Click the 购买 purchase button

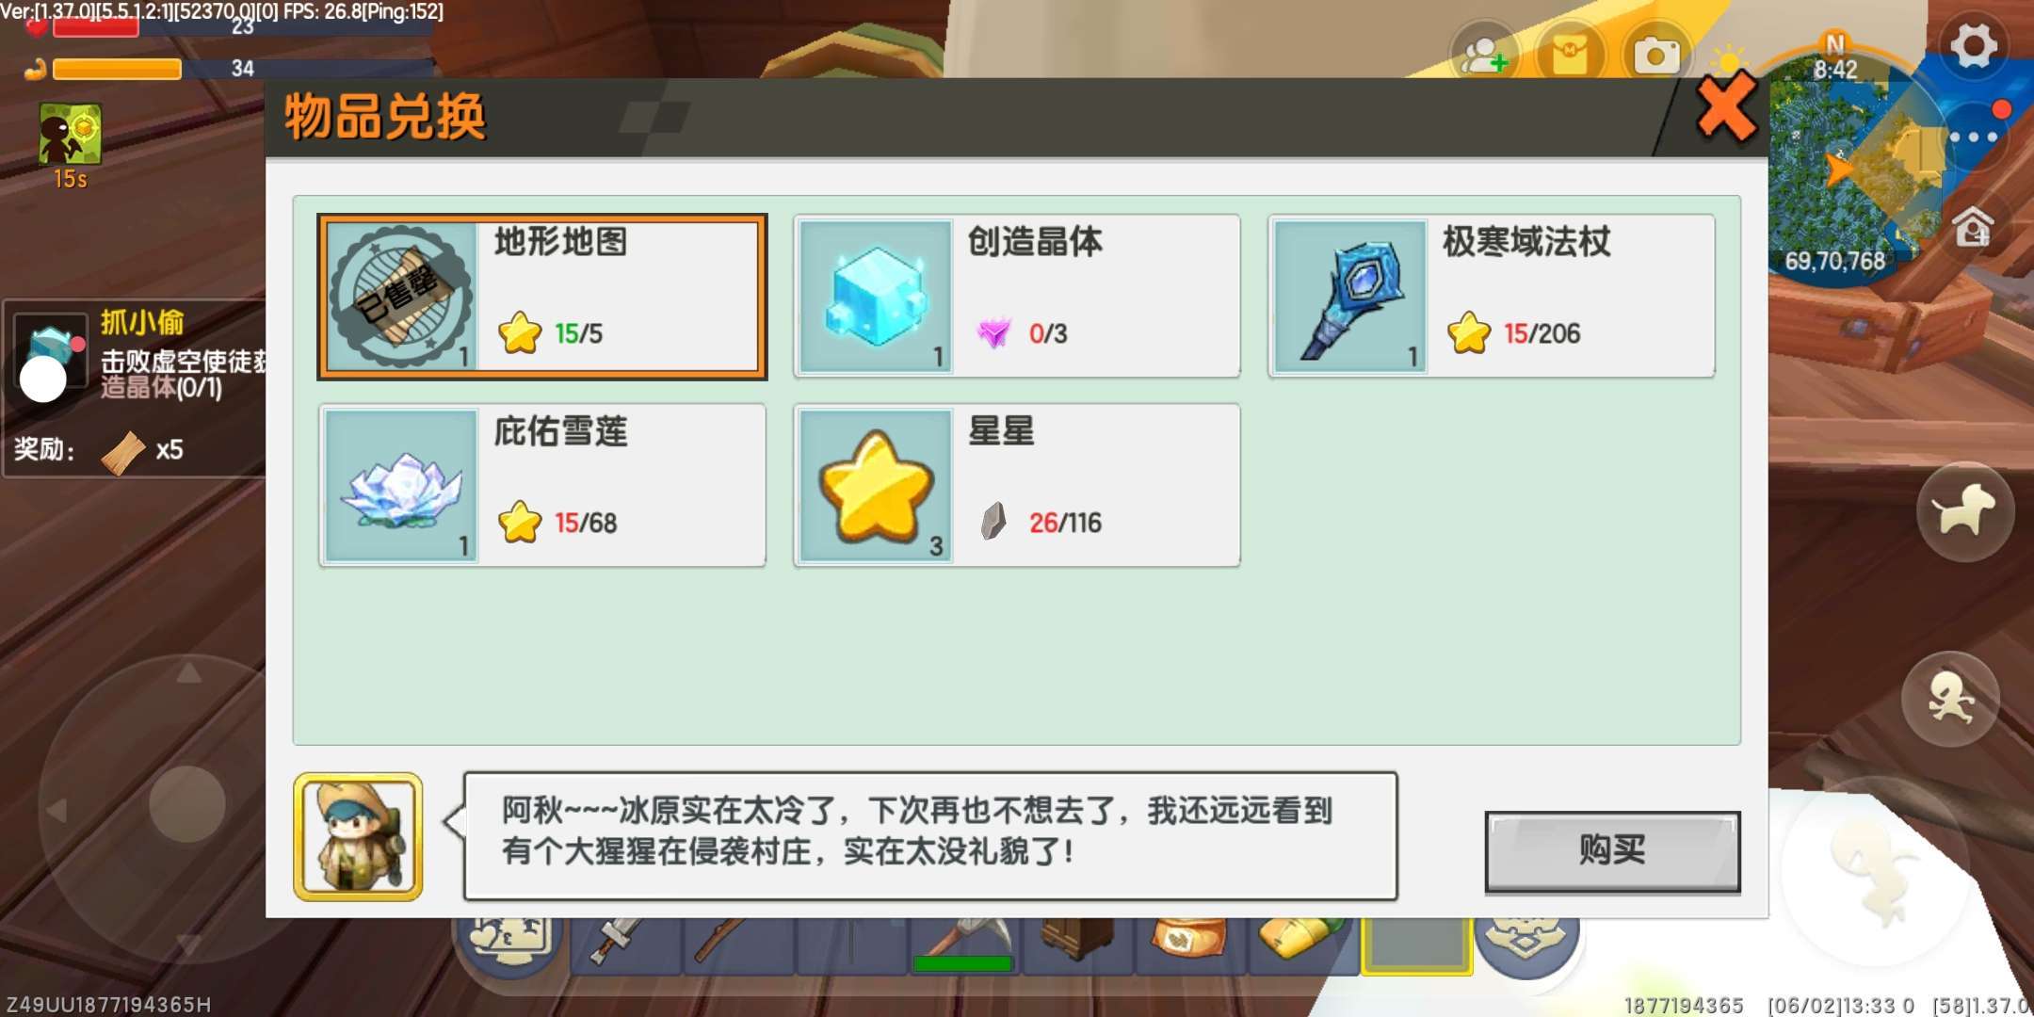(1612, 850)
